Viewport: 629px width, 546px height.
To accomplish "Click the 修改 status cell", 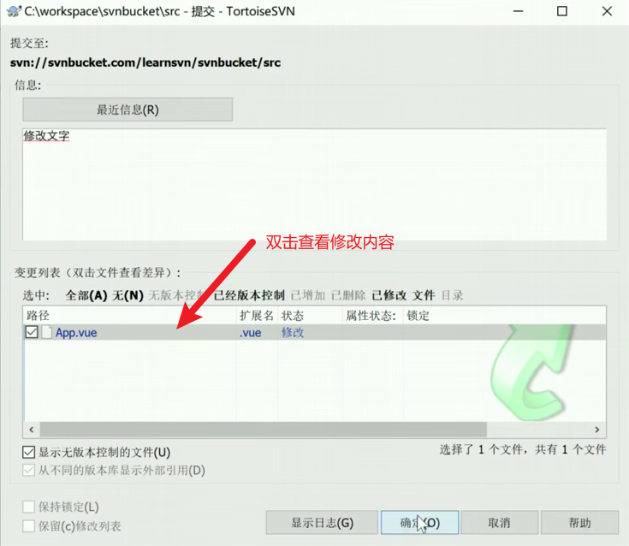I will click(293, 333).
